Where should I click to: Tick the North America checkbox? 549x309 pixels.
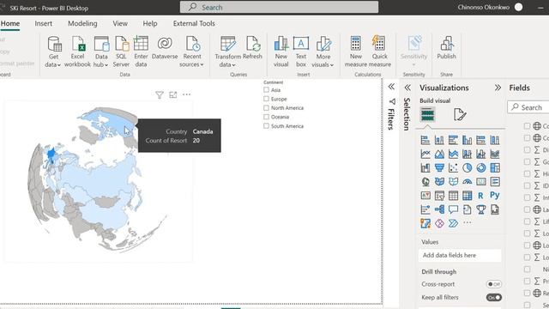[x=266, y=108]
